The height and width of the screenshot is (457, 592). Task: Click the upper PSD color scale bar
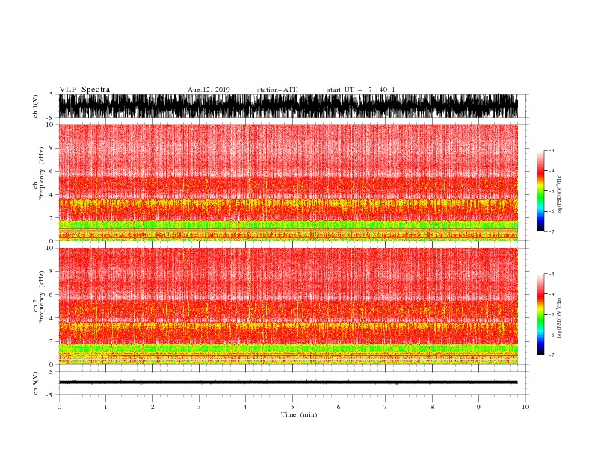pos(540,191)
